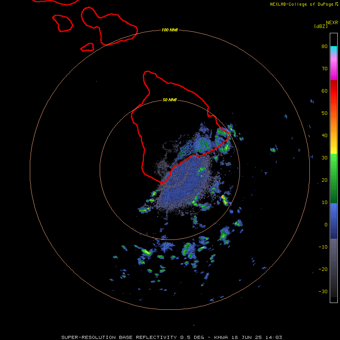
Task: Click the -10 value on the dBZ scale
Action: tap(323, 247)
